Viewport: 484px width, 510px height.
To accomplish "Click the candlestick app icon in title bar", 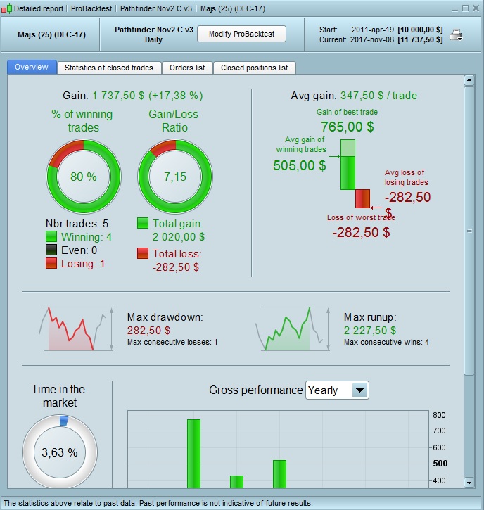I will click(6, 8).
